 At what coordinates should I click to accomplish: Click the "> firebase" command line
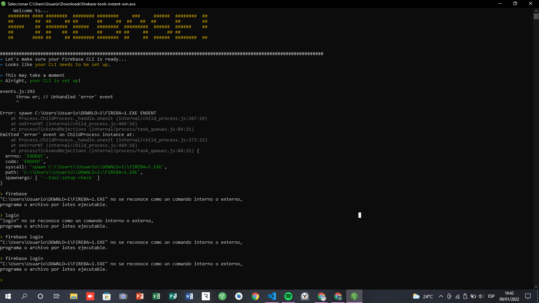coord(13,194)
